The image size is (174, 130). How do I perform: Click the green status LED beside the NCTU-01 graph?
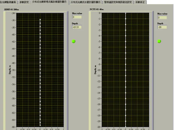(x=159, y=41)
